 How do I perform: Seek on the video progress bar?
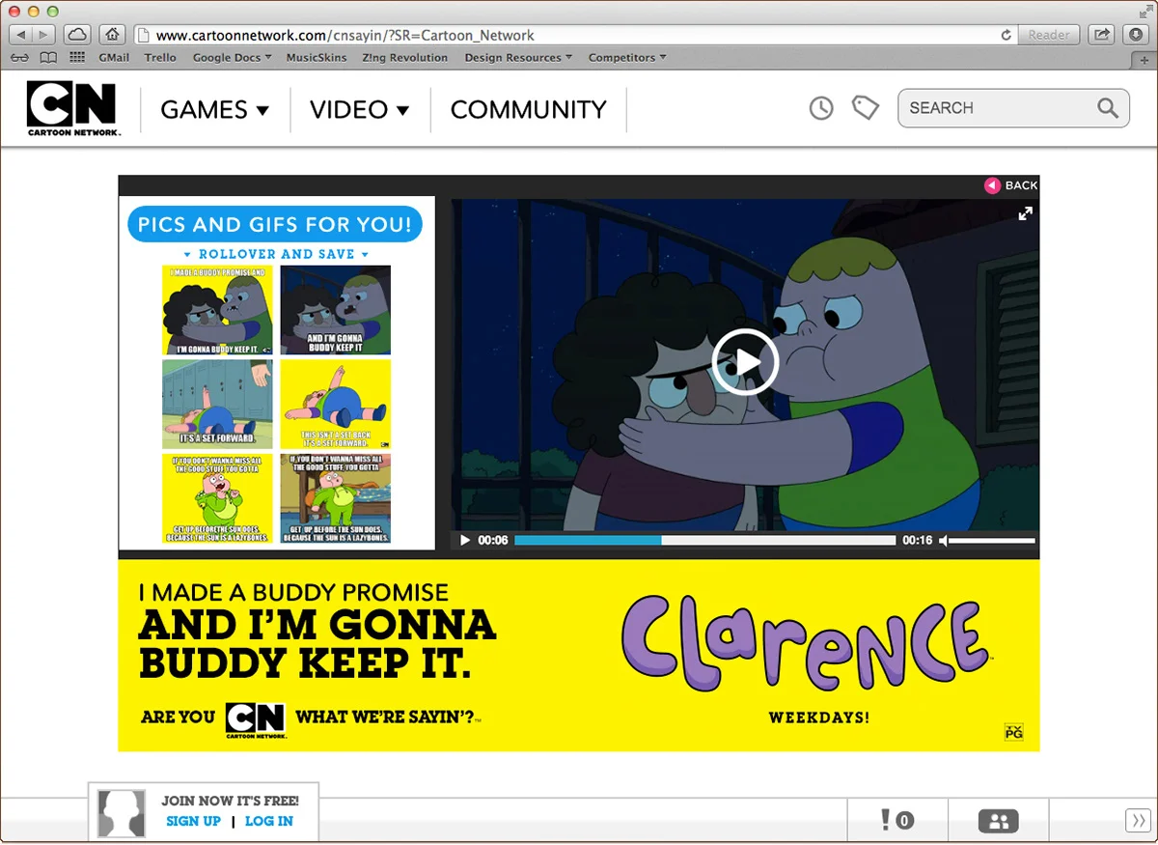pyautogui.click(x=705, y=541)
